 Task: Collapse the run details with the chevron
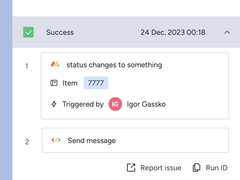coord(227,32)
